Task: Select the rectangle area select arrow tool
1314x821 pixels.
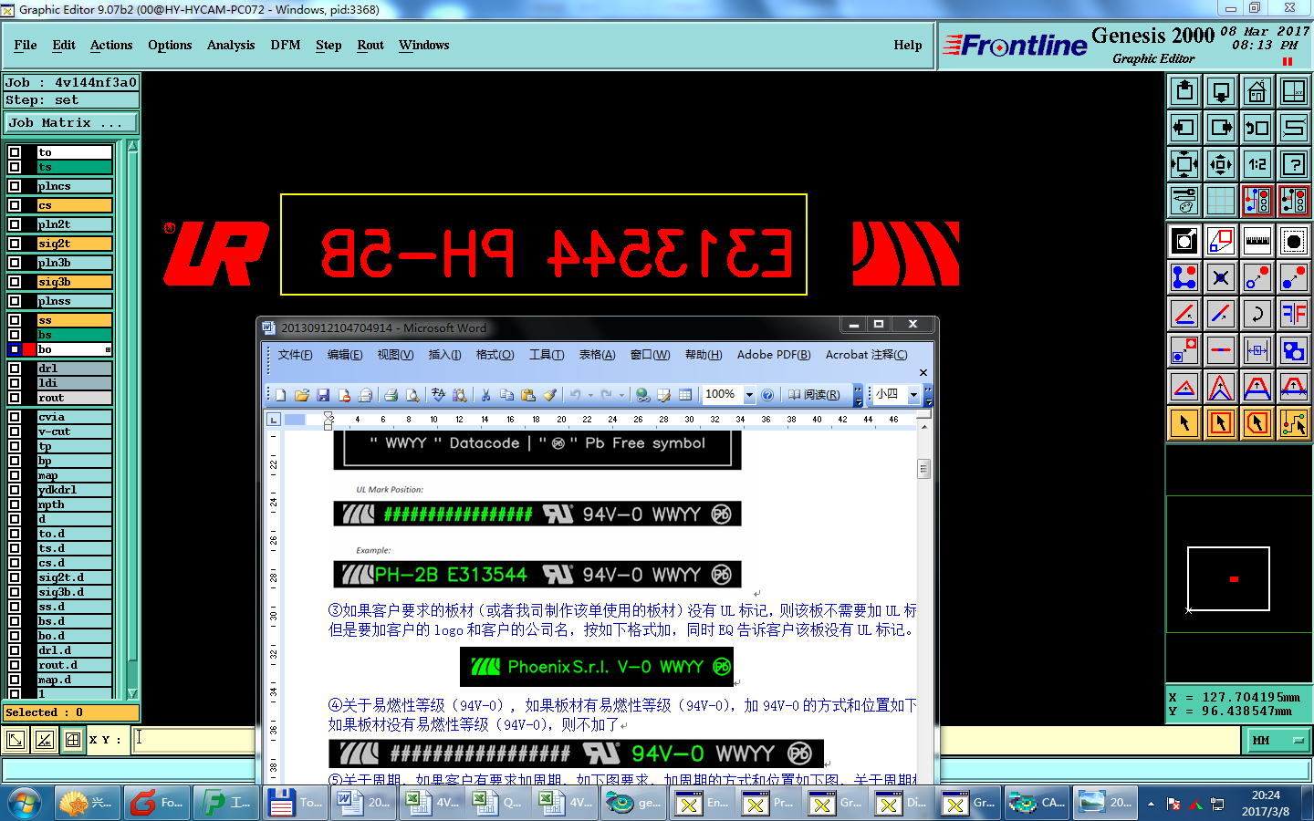Action: [1221, 423]
